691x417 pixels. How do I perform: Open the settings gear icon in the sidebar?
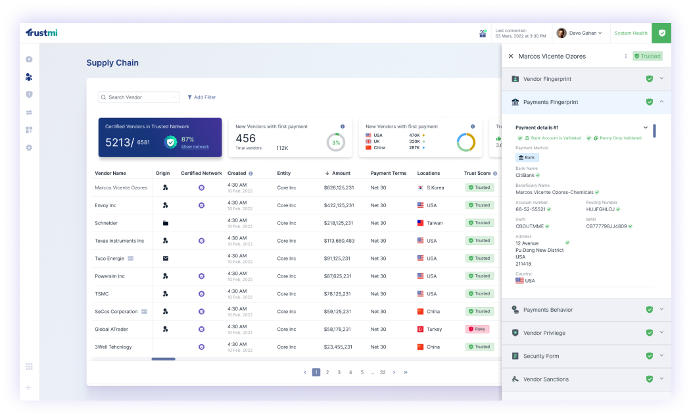pyautogui.click(x=29, y=148)
